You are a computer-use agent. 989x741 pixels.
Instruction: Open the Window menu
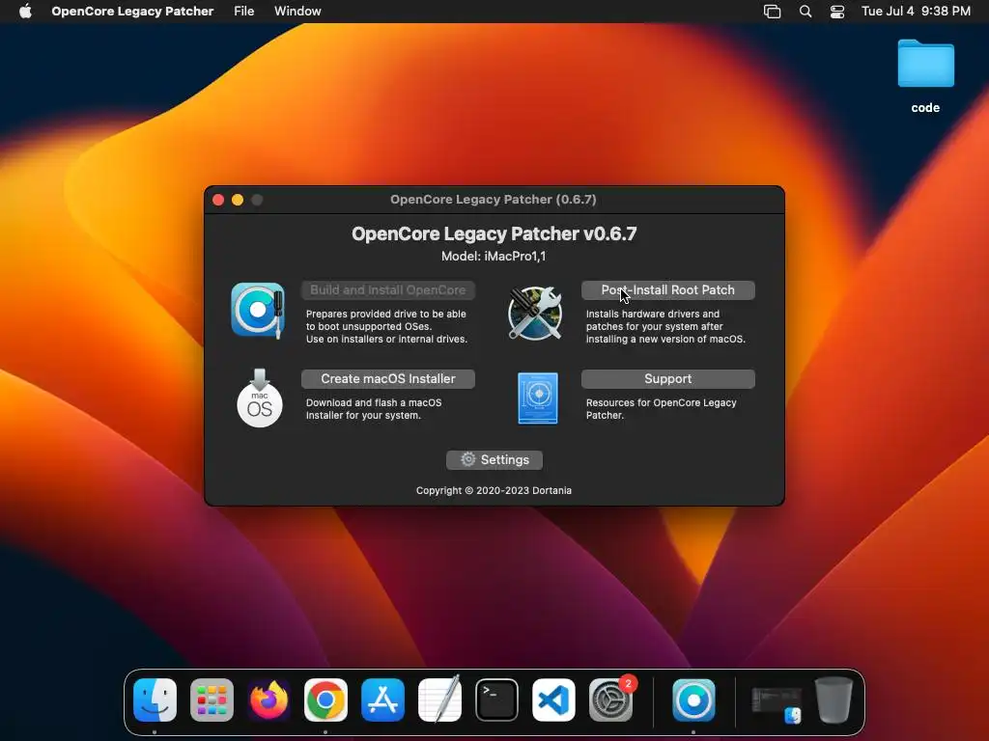click(297, 12)
